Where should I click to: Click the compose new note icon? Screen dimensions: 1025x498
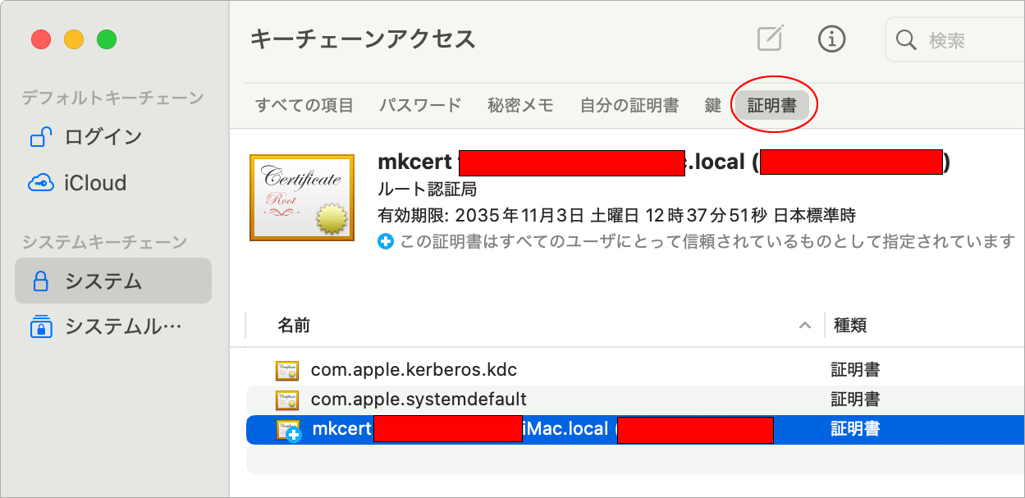pos(770,39)
